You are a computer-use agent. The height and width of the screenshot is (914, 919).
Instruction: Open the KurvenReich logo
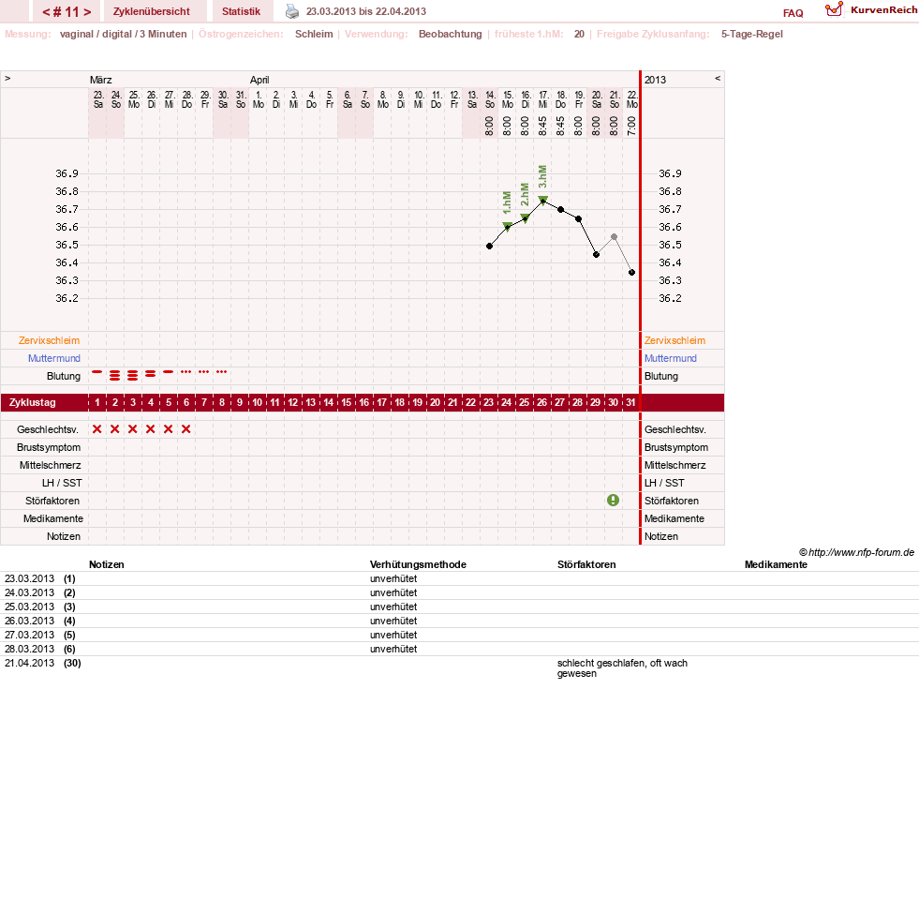[x=871, y=10]
